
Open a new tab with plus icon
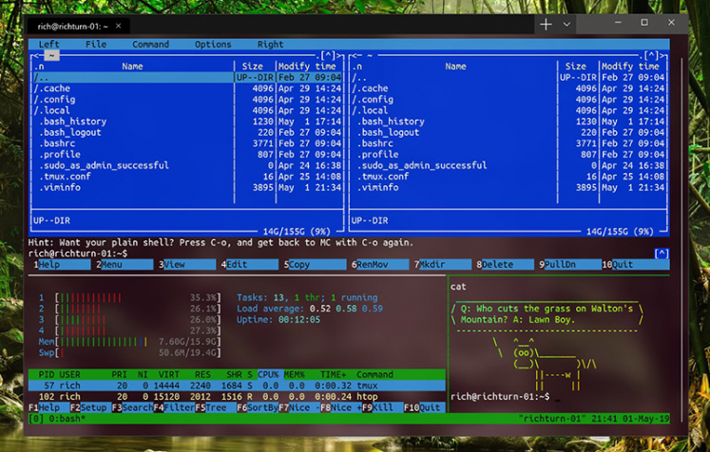click(546, 25)
